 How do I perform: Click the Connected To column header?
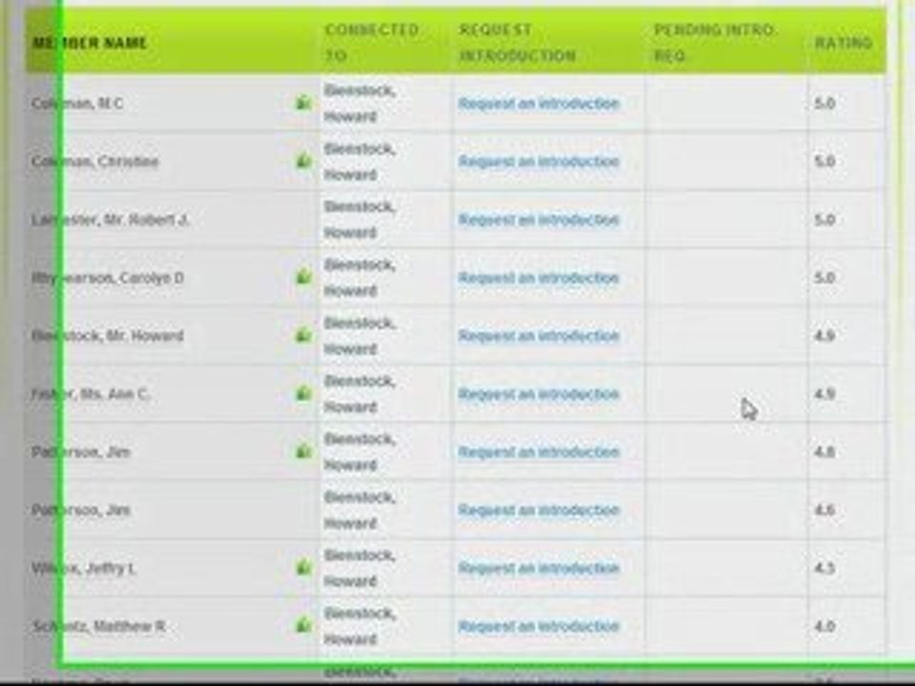[x=371, y=43]
